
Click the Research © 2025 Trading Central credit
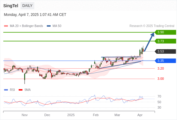[x=152, y=26]
